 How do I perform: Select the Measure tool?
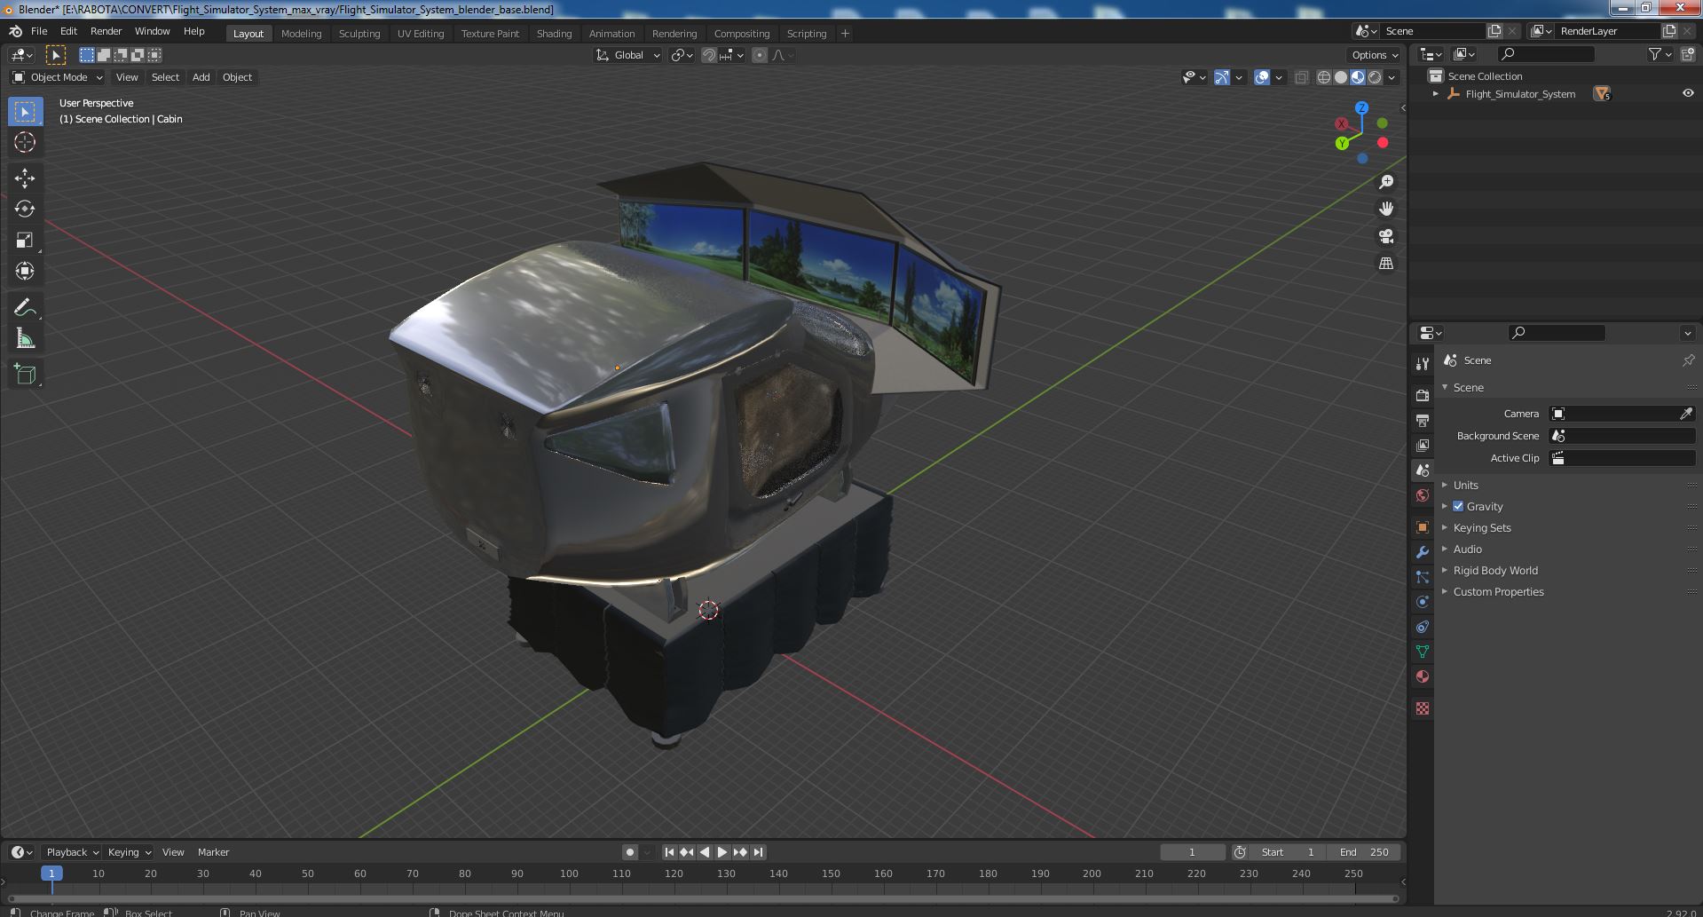25,339
